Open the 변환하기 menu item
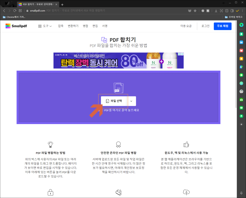246x198 pixels. 73,26
